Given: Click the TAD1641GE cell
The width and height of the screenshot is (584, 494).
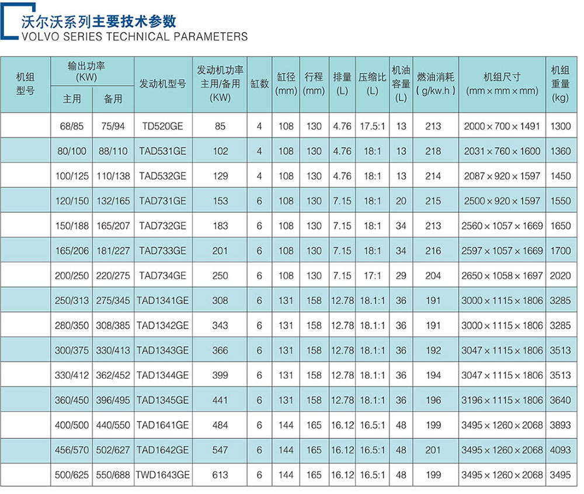Looking at the screenshot, I should pos(163,426).
